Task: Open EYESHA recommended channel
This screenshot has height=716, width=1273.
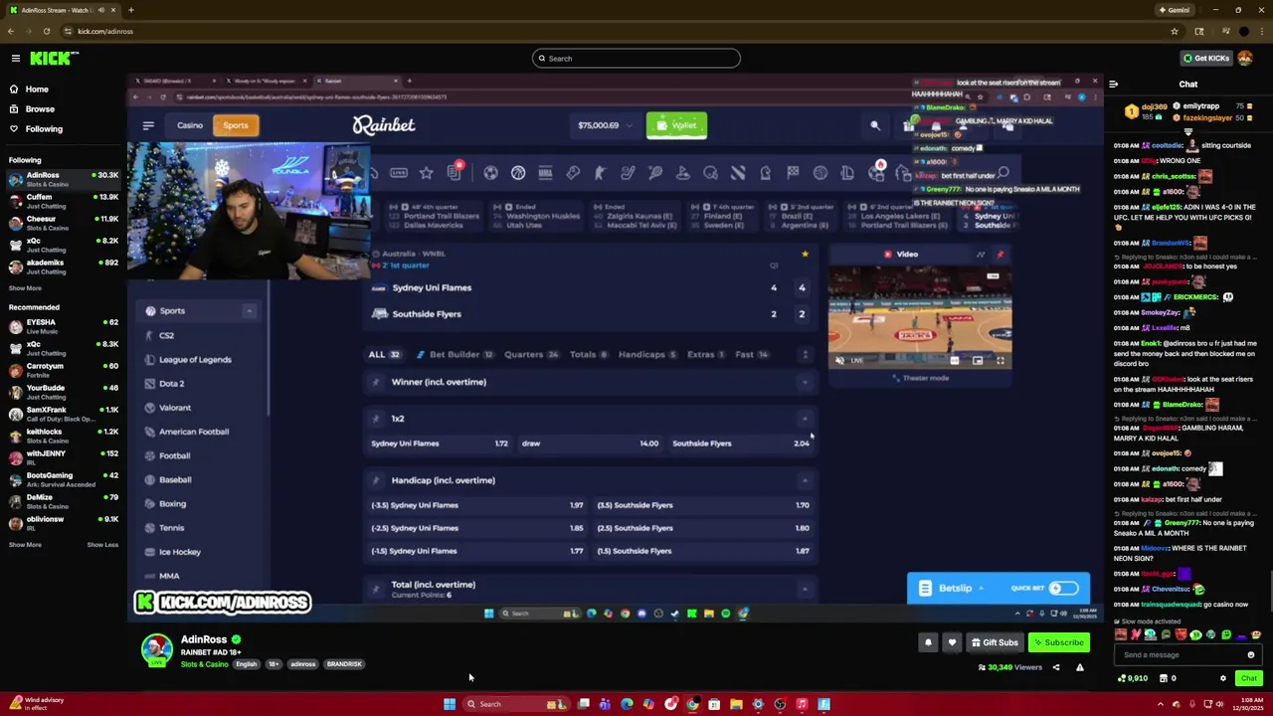Action: [x=62, y=327]
